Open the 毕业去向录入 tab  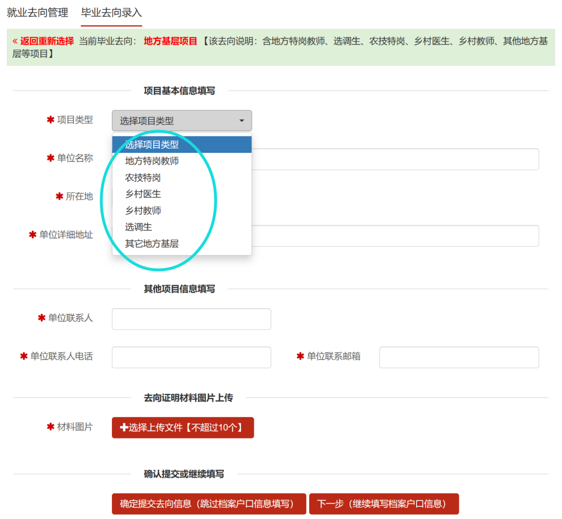pyautogui.click(x=111, y=13)
